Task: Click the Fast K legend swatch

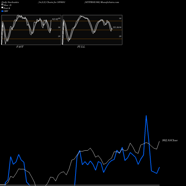Action: pyautogui.click(x=2, y=7)
